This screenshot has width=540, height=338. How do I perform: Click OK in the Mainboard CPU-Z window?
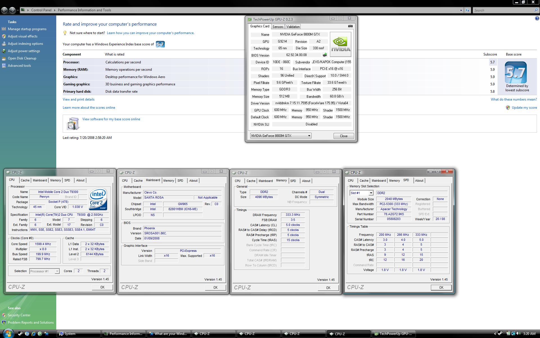click(x=215, y=287)
